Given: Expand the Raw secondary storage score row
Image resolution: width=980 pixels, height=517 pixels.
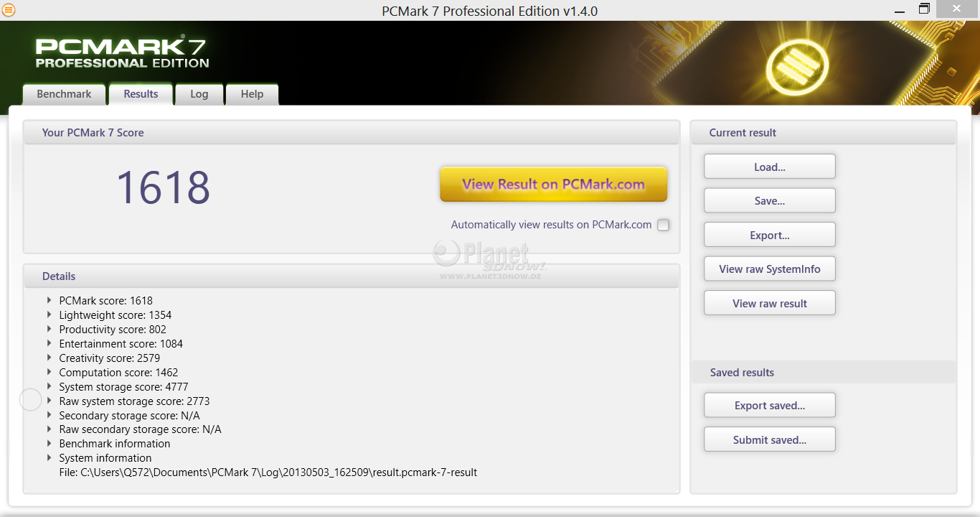Looking at the screenshot, I should pos(50,429).
